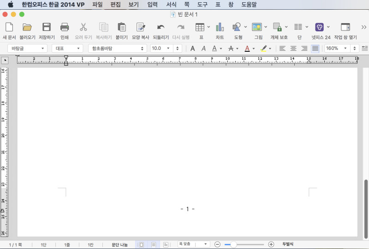Open the 편집 menu

click(x=116, y=5)
